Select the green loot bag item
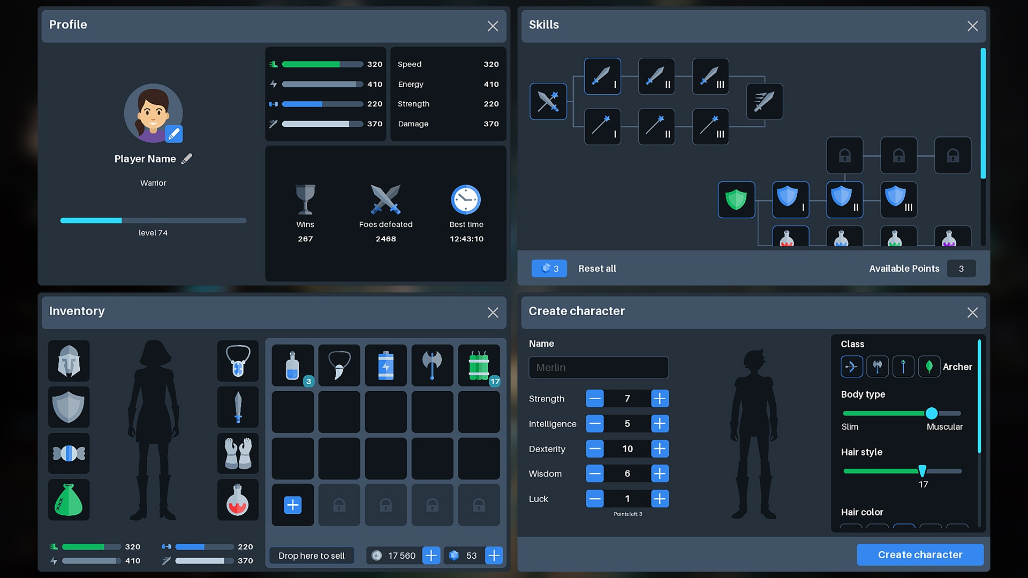The image size is (1028, 578). pos(69,500)
